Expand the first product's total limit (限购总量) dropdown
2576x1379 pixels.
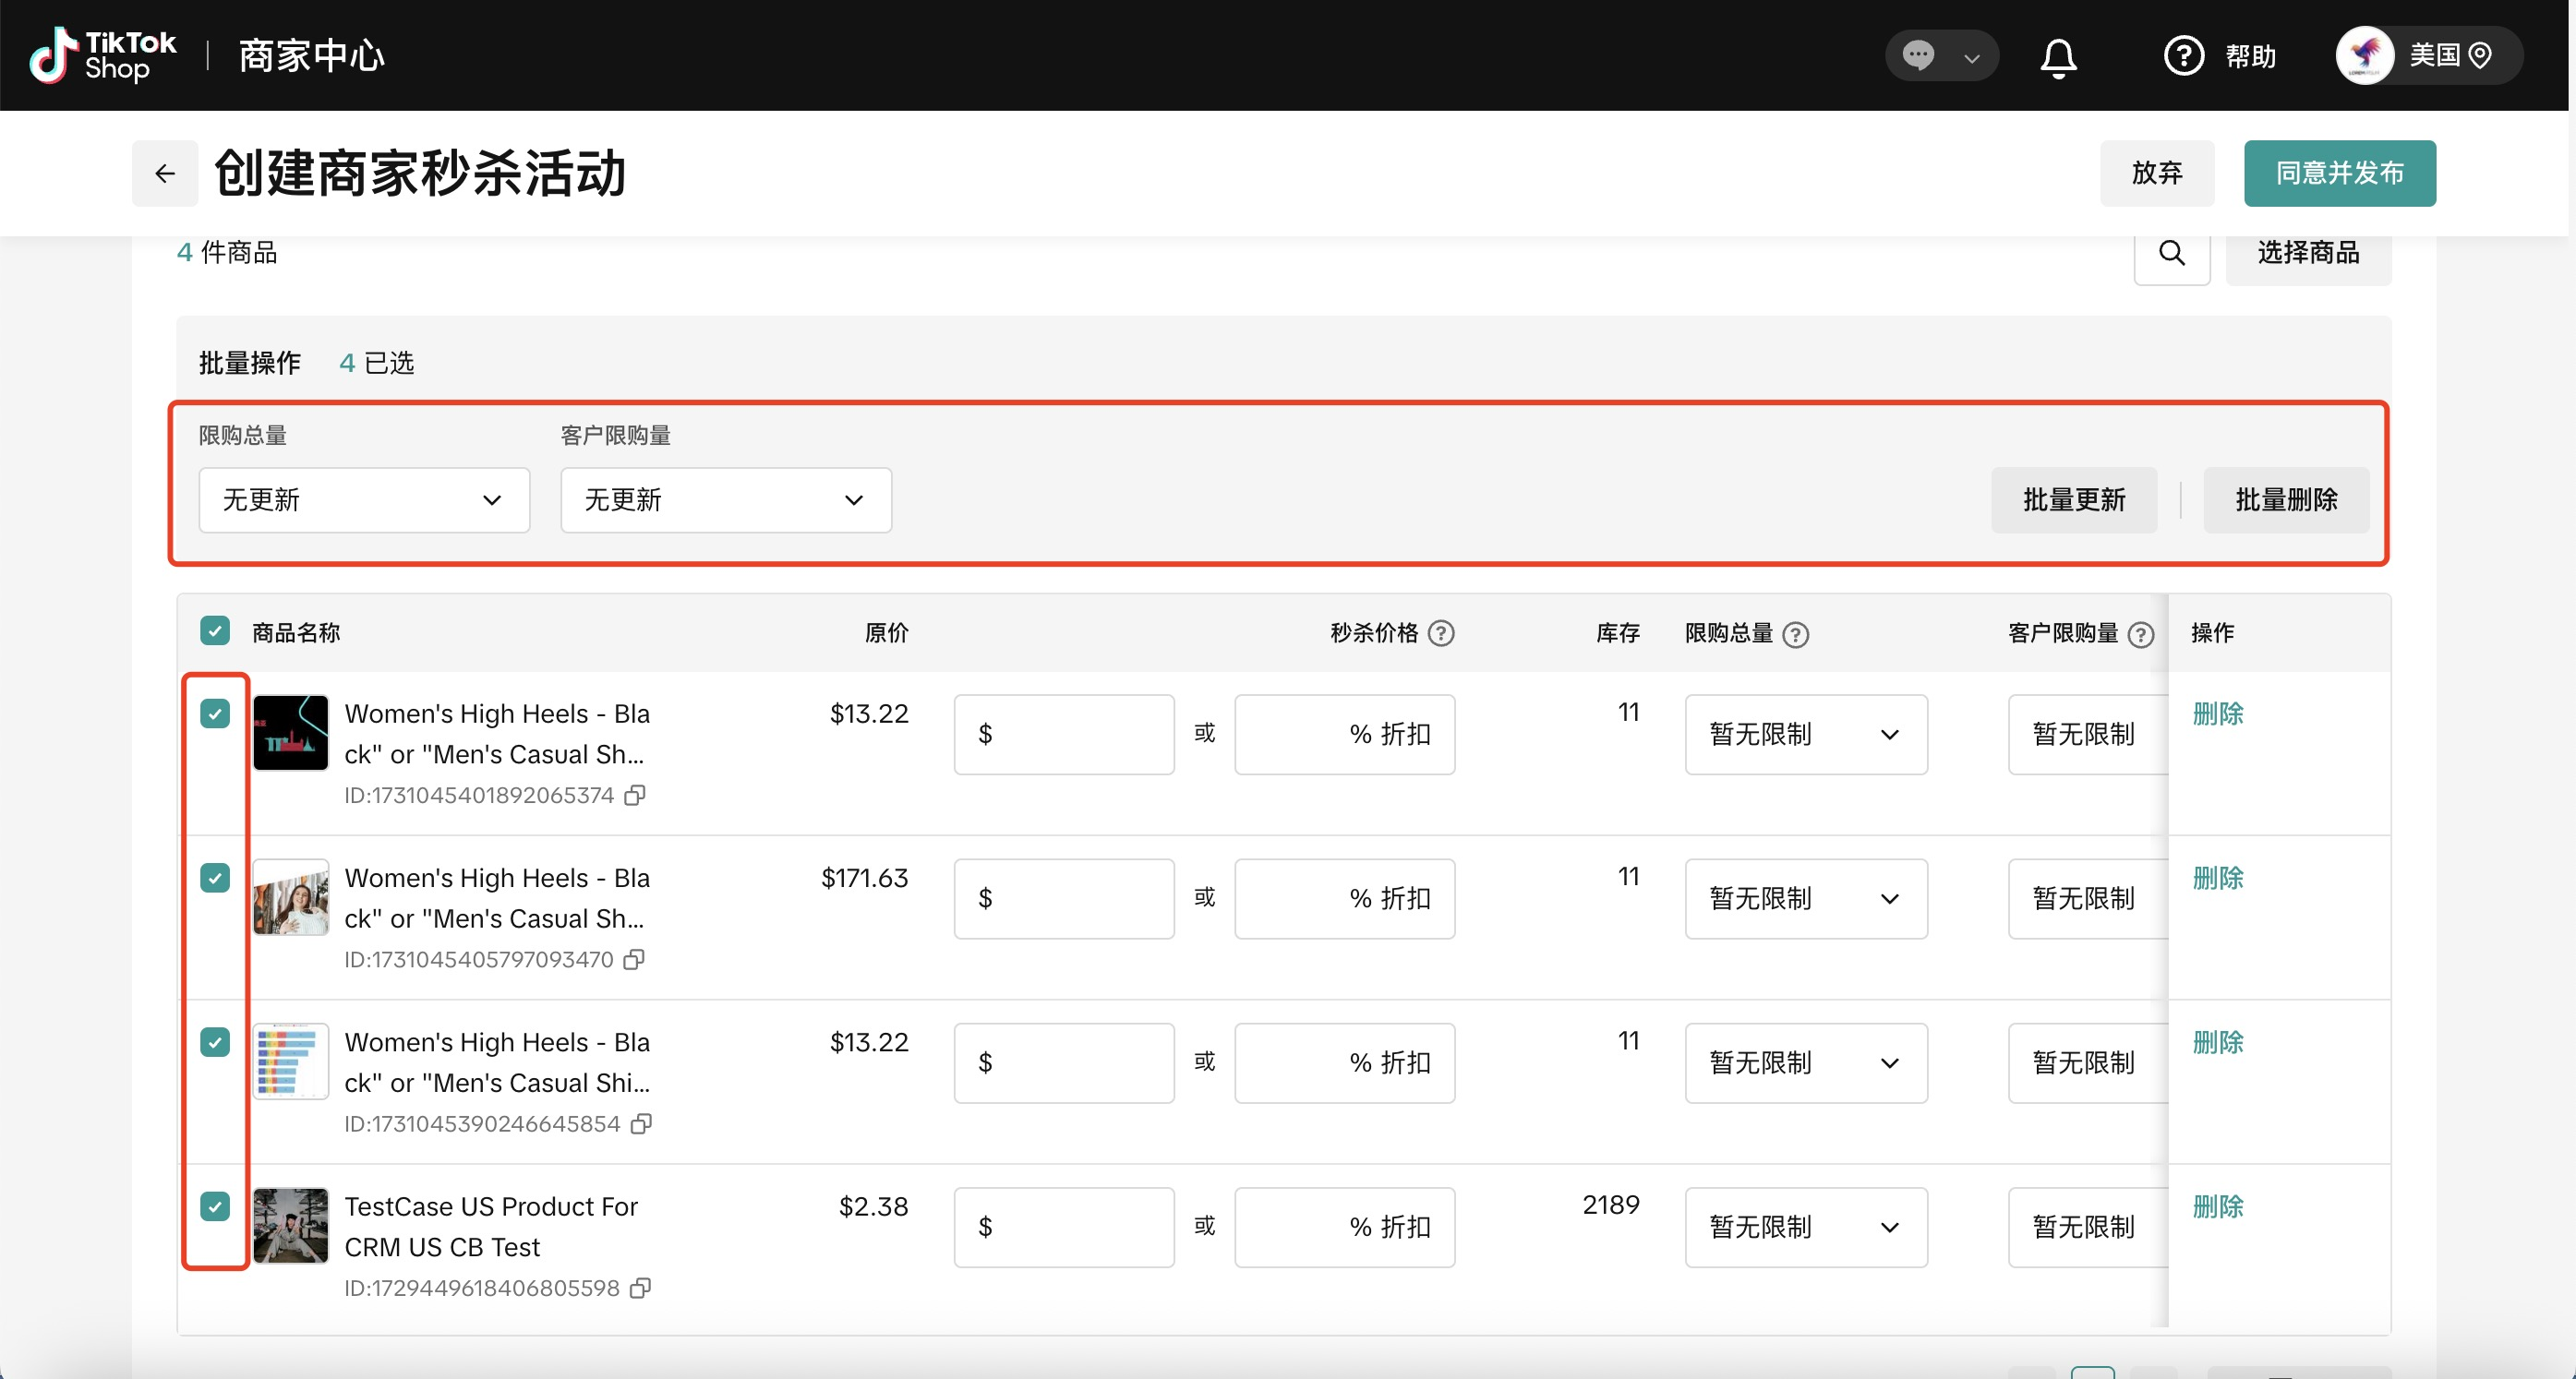pos(1805,734)
